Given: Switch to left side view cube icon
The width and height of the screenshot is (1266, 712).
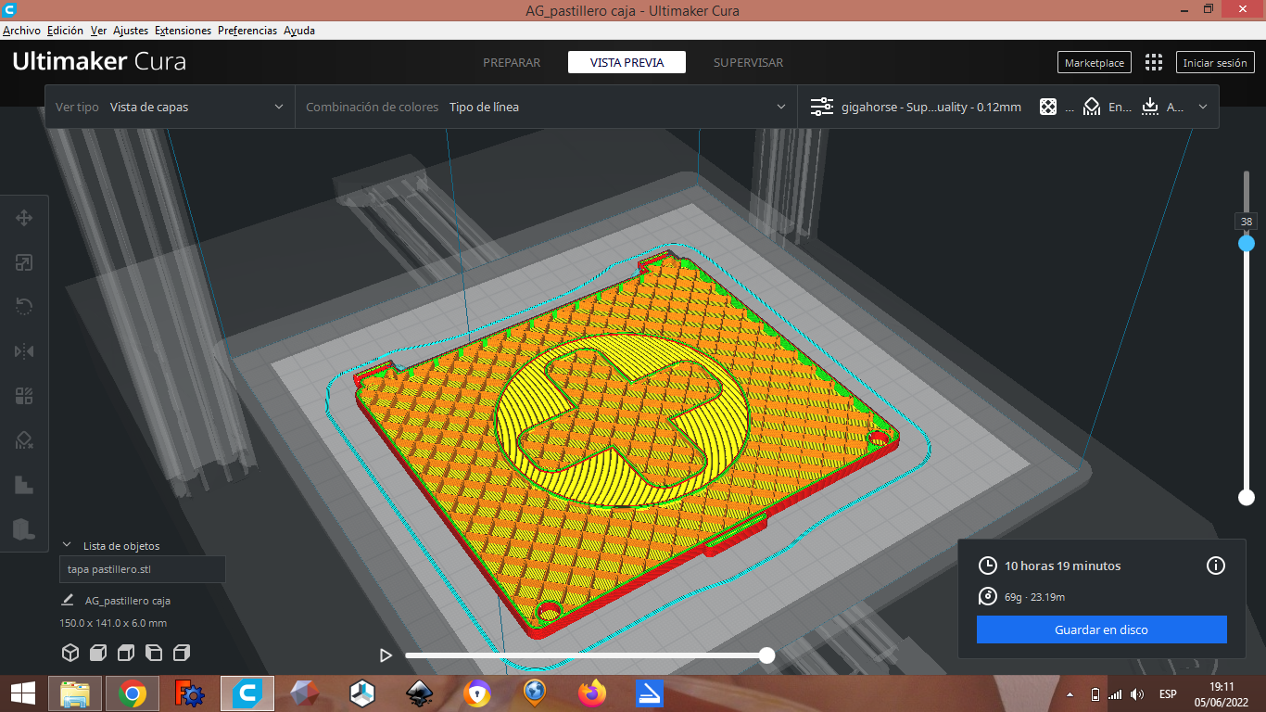Looking at the screenshot, I should coord(154,653).
